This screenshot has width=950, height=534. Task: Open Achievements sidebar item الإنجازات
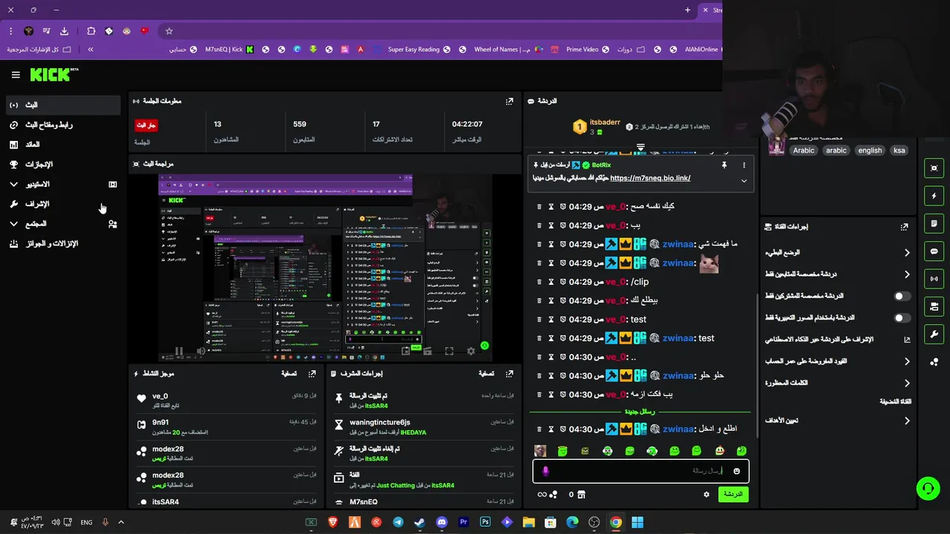pos(62,164)
